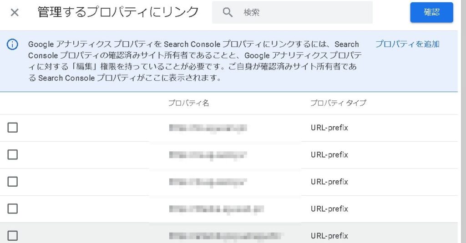Screen dimensions: 466x243
Task: Click the 管理するプロパティにリンク title
Action: (118, 12)
